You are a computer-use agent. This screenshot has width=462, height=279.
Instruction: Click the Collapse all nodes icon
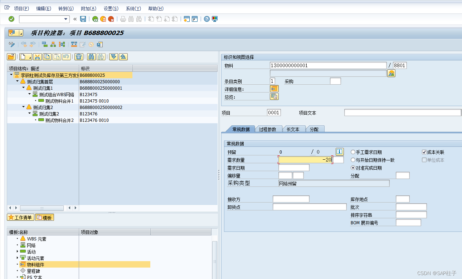click(123, 56)
